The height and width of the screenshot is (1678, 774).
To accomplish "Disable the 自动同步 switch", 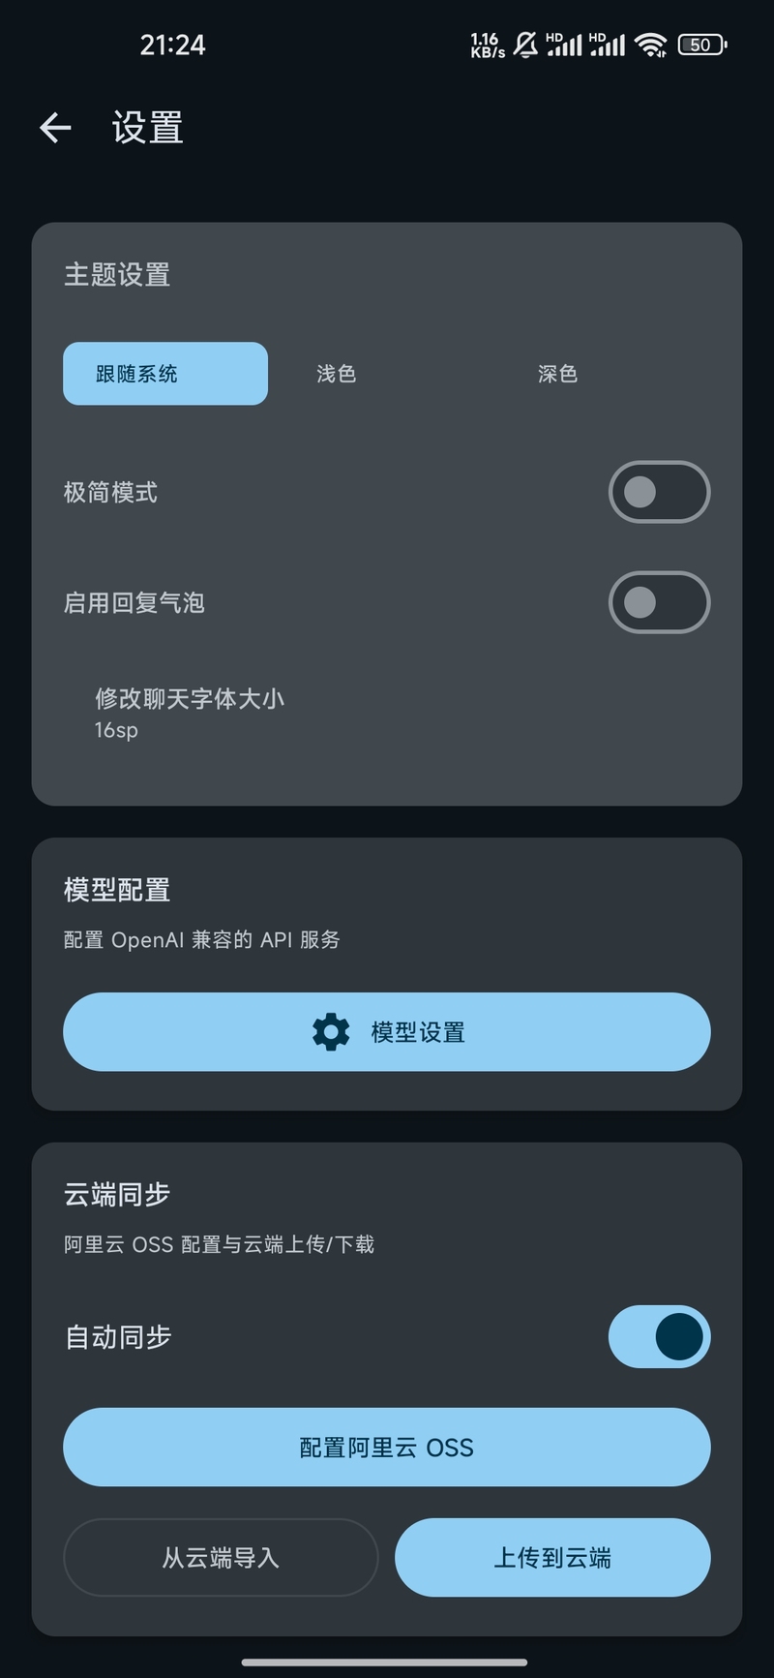I will pyautogui.click(x=659, y=1336).
